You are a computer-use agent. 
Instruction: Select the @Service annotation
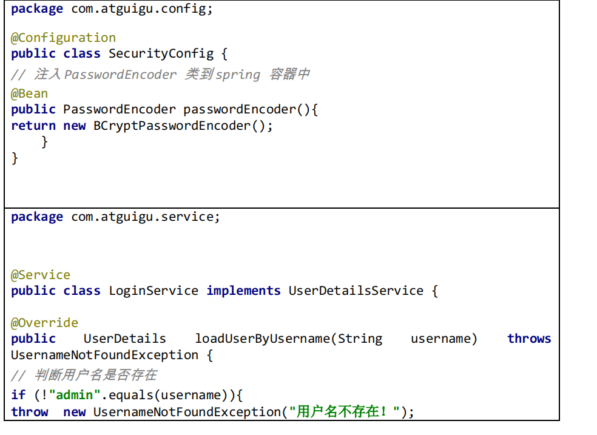coord(40,274)
